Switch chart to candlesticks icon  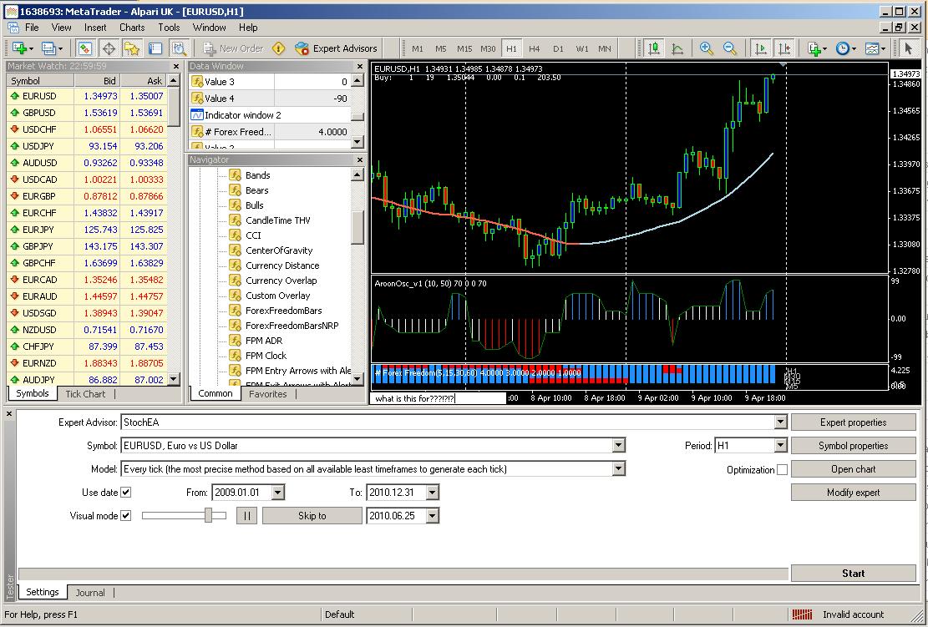click(654, 48)
